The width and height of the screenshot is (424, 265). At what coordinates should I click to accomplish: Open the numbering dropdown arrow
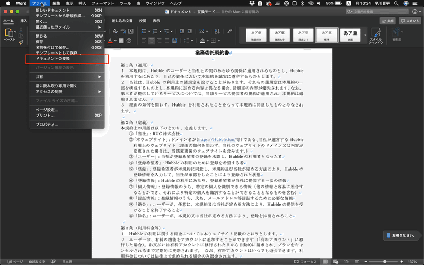[160, 31]
